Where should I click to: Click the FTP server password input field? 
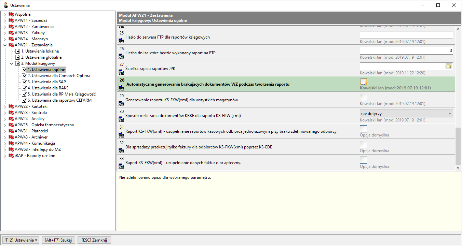coord(406,35)
